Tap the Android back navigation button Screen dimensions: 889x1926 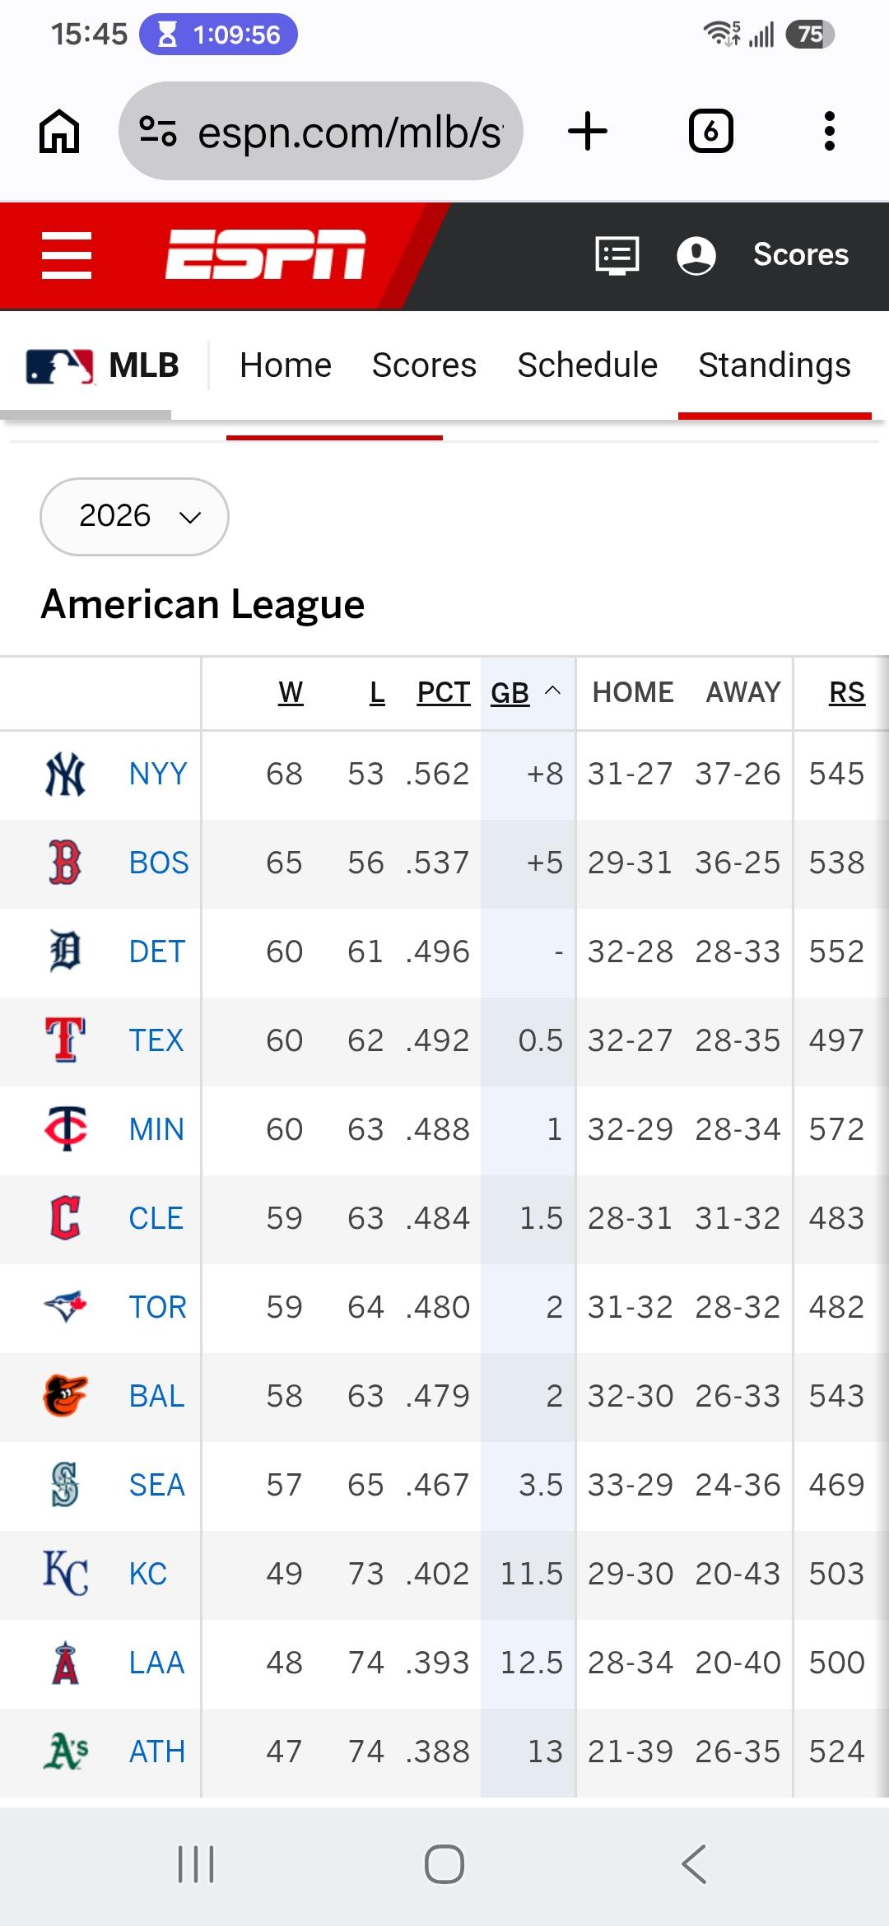(x=694, y=1863)
